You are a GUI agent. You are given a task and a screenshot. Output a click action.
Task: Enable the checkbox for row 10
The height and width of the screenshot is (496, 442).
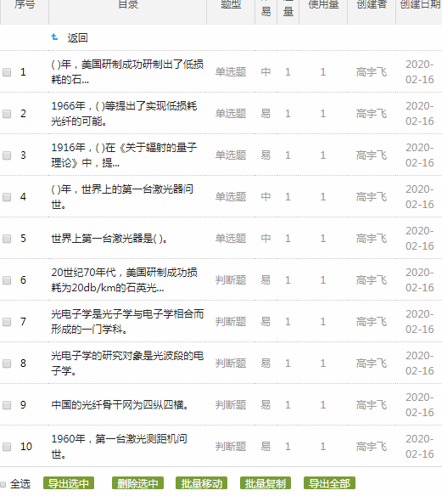7,447
